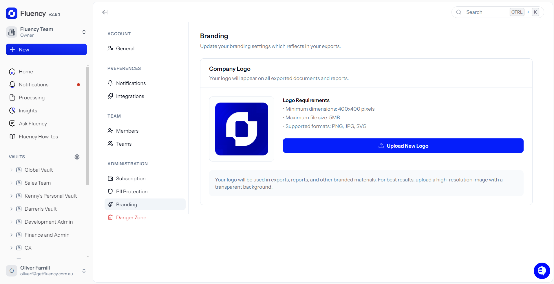This screenshot has width=554, height=284.
Task: Click the company logo preview thumbnail
Action: (x=242, y=129)
